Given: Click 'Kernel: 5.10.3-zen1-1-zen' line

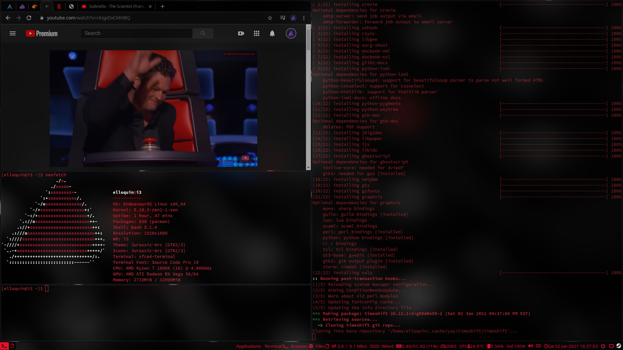Looking at the screenshot, I should coord(145,210).
